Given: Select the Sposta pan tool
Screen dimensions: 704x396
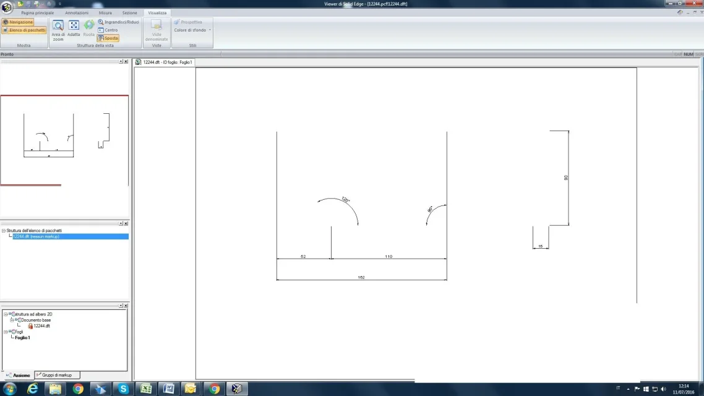Looking at the screenshot, I should click(108, 38).
